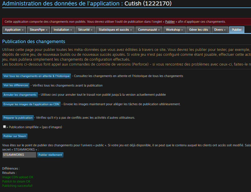This screenshot has height=192, width=251.
Task: Select the Publishing successful! result text
Action: coord(17,186)
